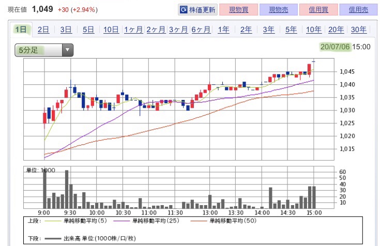This screenshot has width=380, height=246.
Task: Show the 2ヶ月 chart period
Action: click(156, 30)
